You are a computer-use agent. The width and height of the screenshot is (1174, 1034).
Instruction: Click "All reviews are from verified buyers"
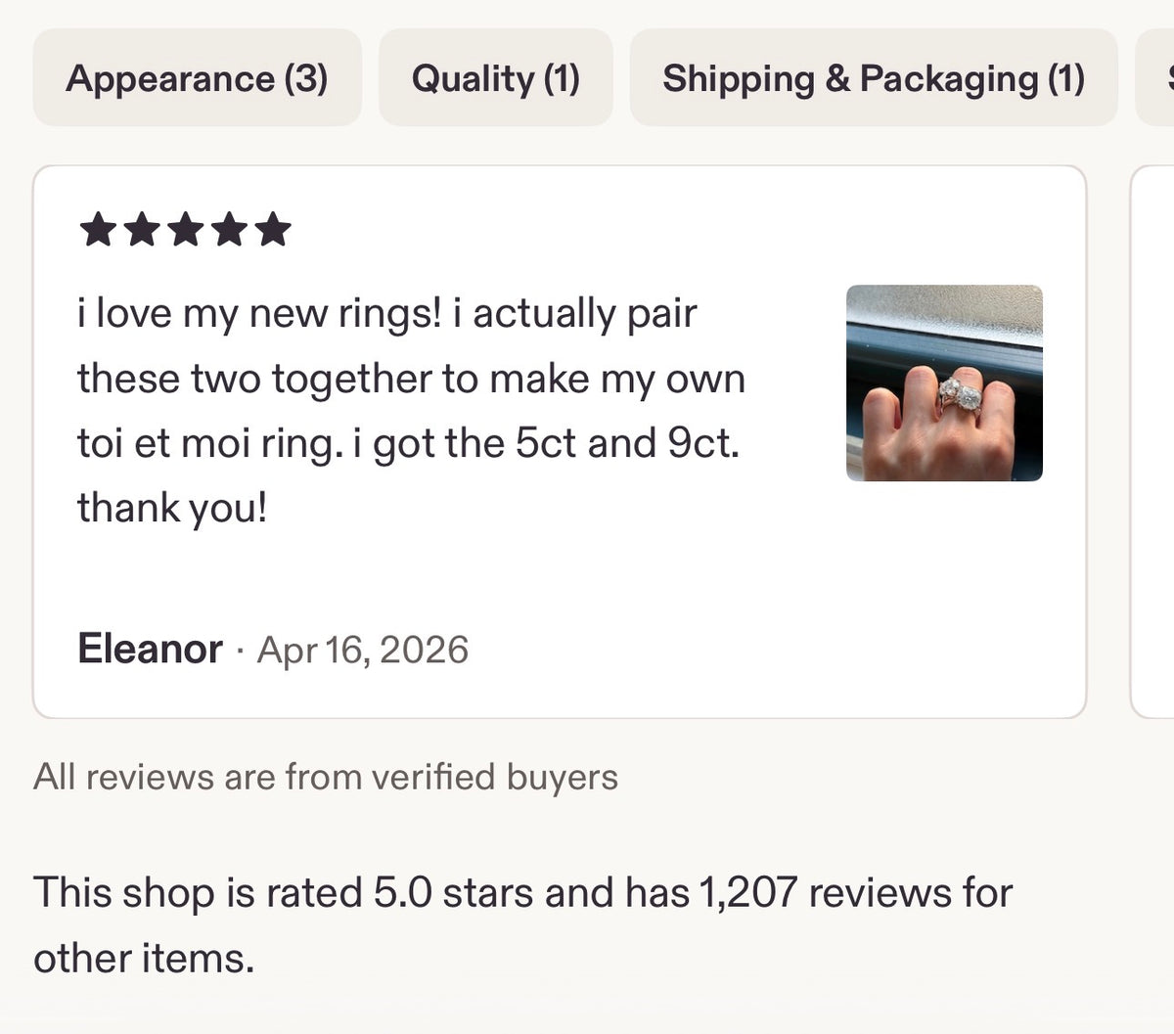click(326, 777)
